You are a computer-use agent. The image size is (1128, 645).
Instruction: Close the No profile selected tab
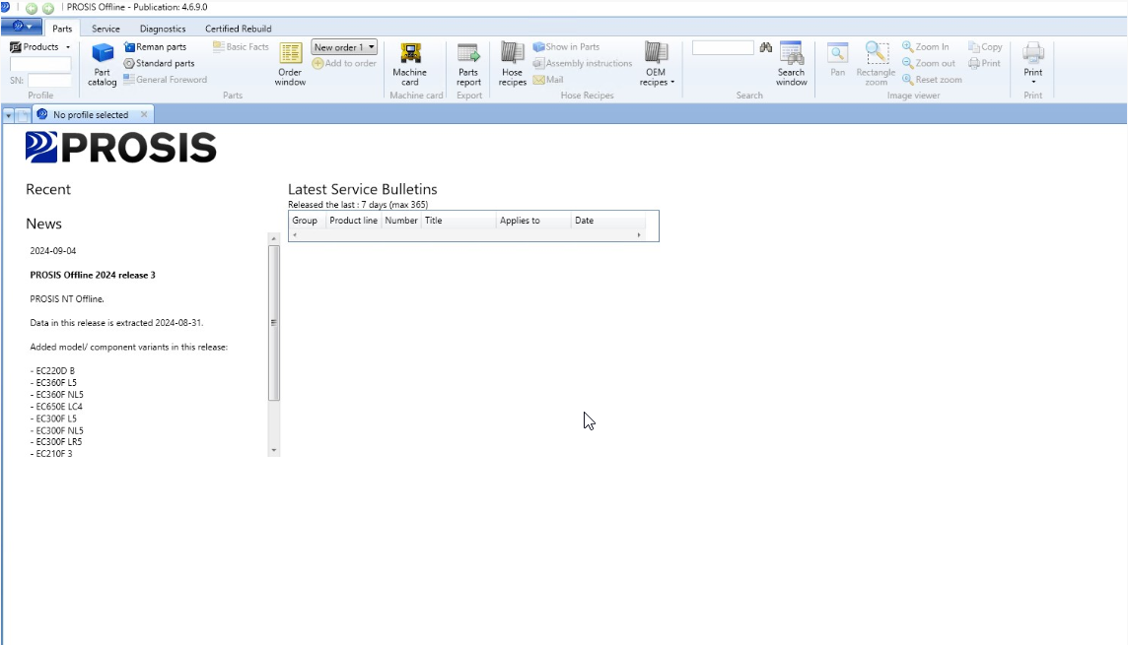[143, 114]
